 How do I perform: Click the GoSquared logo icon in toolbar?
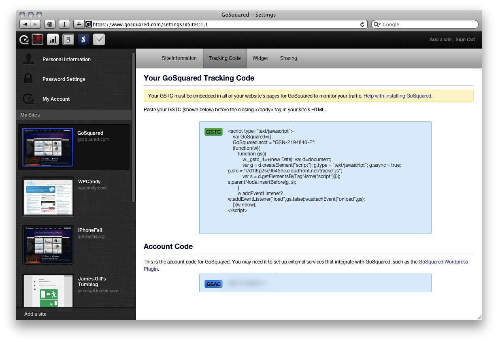point(24,40)
